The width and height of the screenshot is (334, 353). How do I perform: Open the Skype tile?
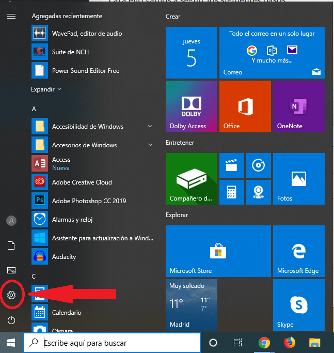[299, 305]
